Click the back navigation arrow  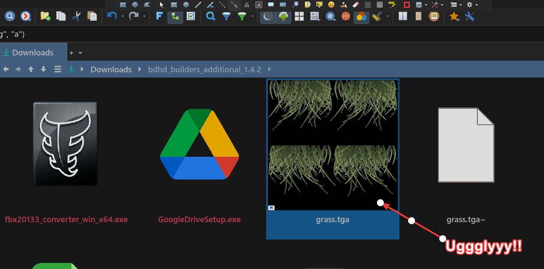(6, 69)
